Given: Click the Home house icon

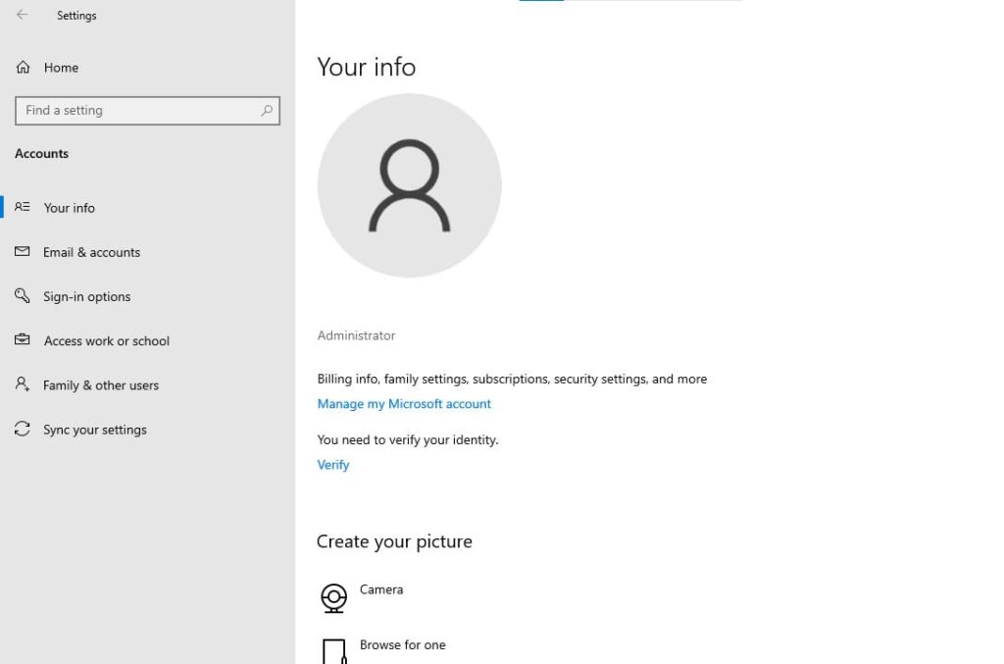Looking at the screenshot, I should click(23, 68).
